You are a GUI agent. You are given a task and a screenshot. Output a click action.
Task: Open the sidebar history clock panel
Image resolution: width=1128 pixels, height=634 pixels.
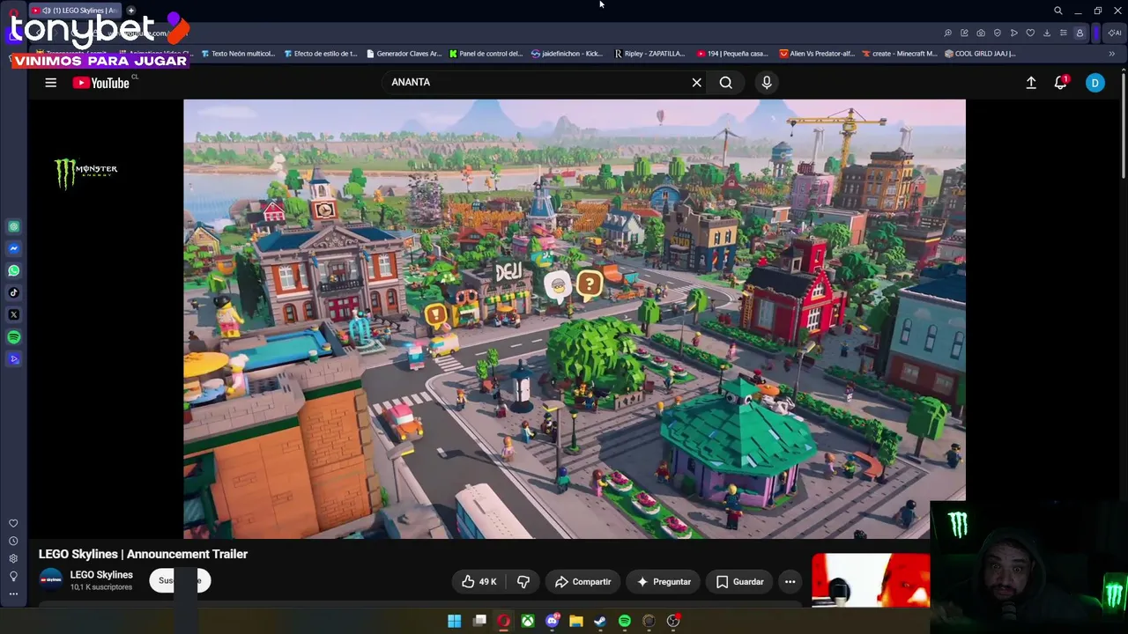13,542
